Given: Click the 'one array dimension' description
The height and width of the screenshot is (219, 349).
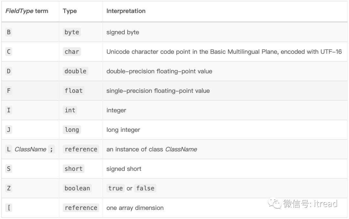Looking at the screenshot, I should (135, 208).
